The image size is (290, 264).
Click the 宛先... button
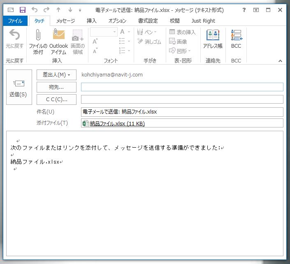coord(56,87)
